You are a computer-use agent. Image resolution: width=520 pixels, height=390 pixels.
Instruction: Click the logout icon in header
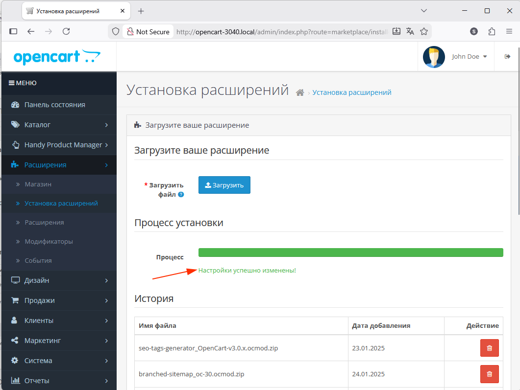[507, 57]
